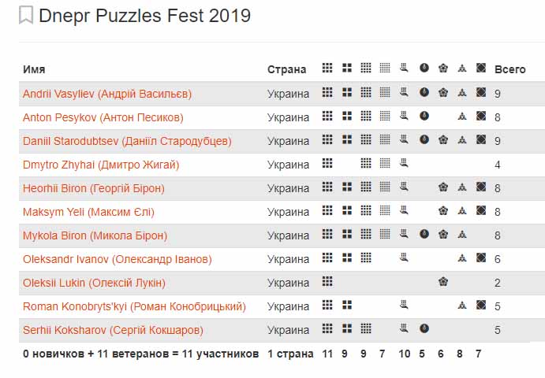The height and width of the screenshot is (378, 545).
Task: Open Andrii Vasyliev's profile link
Action: pyautogui.click(x=107, y=94)
